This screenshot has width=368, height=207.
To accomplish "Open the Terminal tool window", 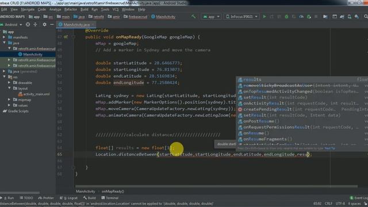I will coord(110,198).
